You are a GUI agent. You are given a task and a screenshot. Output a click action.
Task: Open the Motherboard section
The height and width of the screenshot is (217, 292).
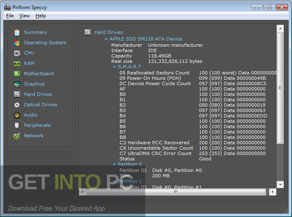(x=39, y=74)
